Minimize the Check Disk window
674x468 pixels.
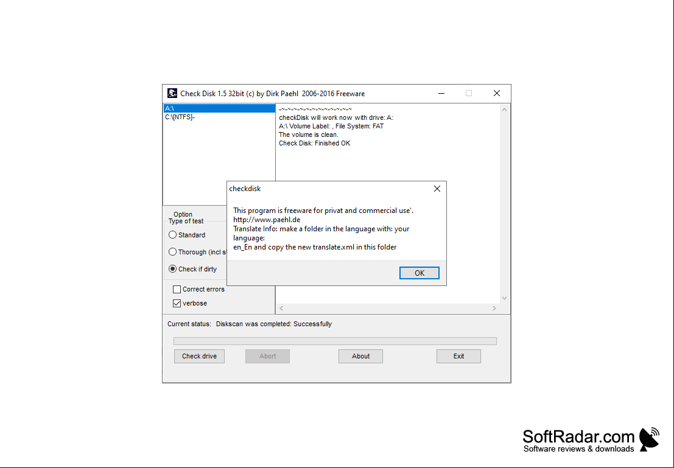[441, 93]
